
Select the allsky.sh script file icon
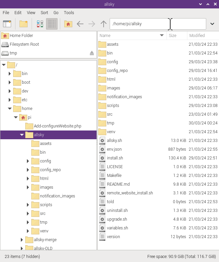click(x=102, y=141)
